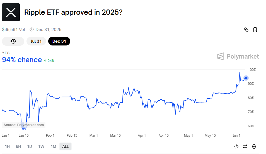Copy the market link via chain icon
This screenshot has height=154, width=266.
pos(246,30)
